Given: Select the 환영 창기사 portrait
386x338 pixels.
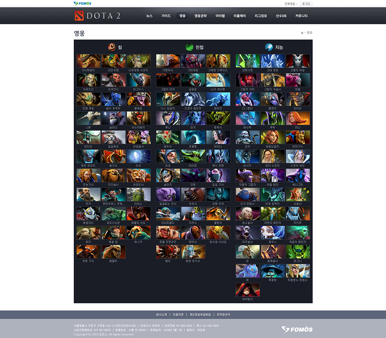Looking at the screenshot, I should pyautogui.click(x=193, y=251).
